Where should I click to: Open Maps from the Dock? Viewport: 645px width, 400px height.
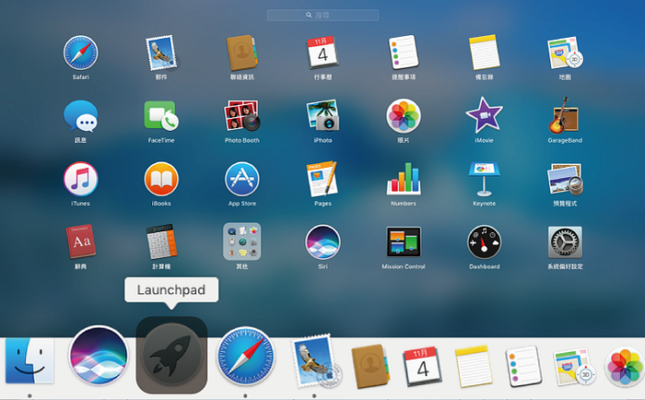pos(574,368)
